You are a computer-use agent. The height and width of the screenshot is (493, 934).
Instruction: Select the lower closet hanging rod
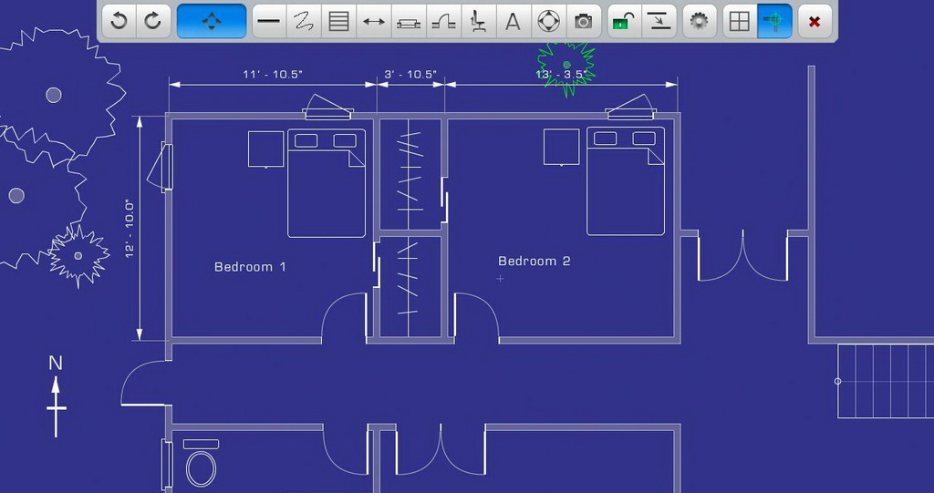(408, 286)
